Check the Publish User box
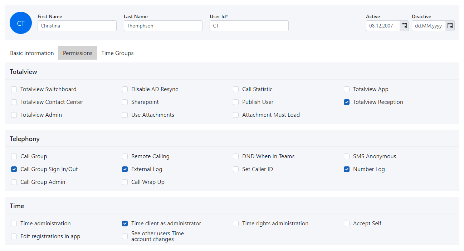The width and height of the screenshot is (464, 251). 236,102
